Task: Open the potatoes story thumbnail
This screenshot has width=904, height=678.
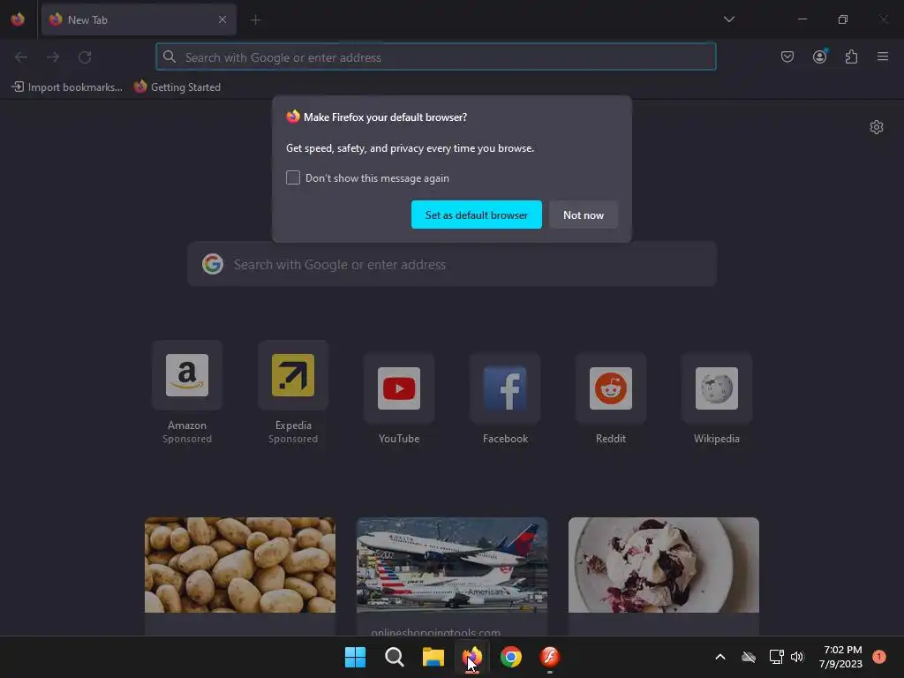Action: coord(240,565)
